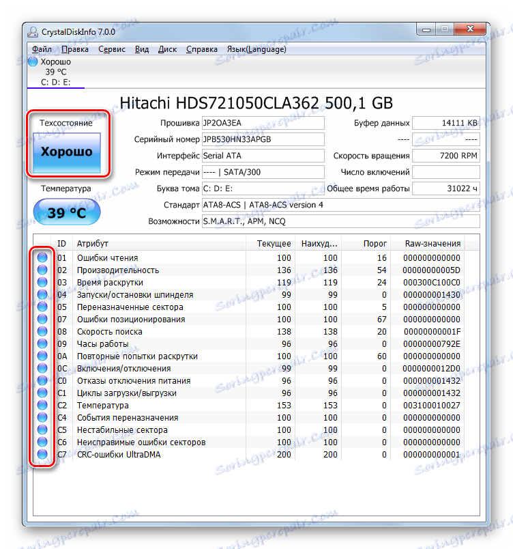Image resolution: width=513 pixels, height=549 pixels.
Task: Click the Скорость вращения field 7200 RPM
Action: [x=446, y=156]
